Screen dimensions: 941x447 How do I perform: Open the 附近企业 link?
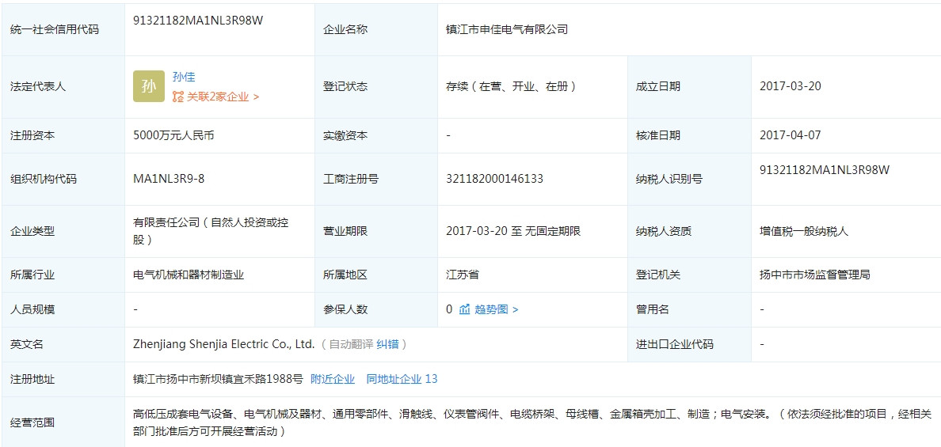[333, 379]
